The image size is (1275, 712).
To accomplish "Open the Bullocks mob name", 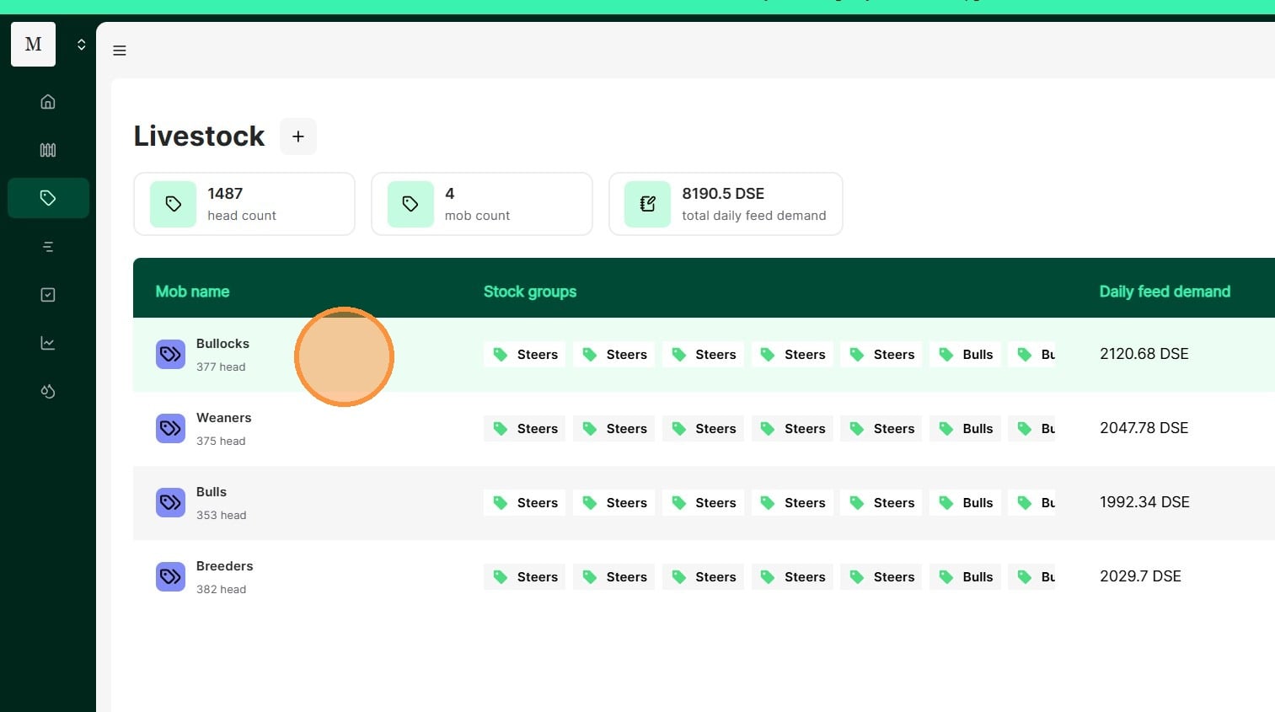I will 222,344.
